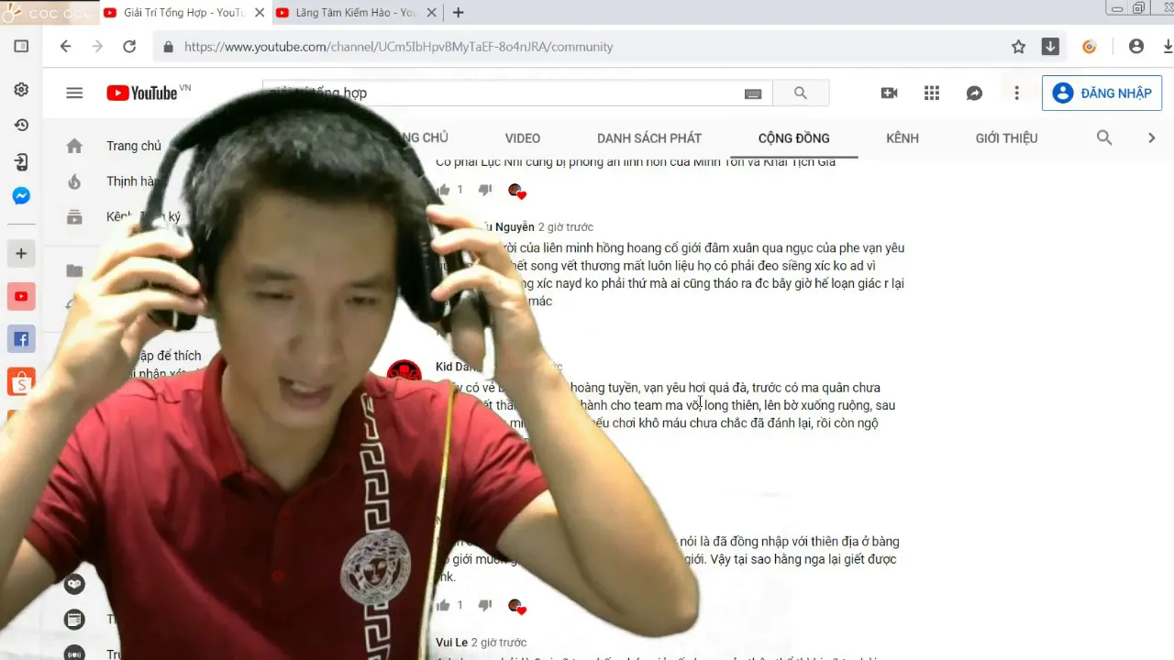The height and width of the screenshot is (660, 1174).
Task: Click the padlock site info icon
Action: point(168,47)
